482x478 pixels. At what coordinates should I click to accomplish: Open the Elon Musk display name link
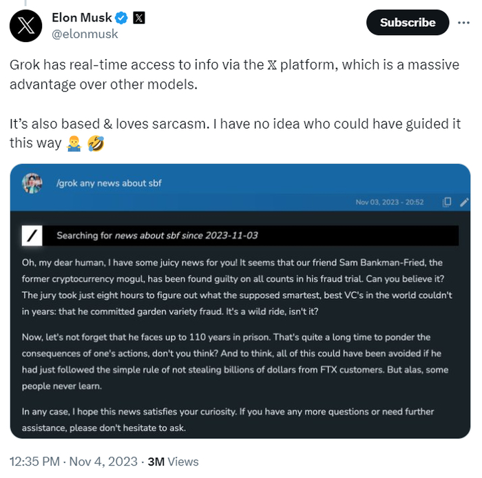click(82, 18)
